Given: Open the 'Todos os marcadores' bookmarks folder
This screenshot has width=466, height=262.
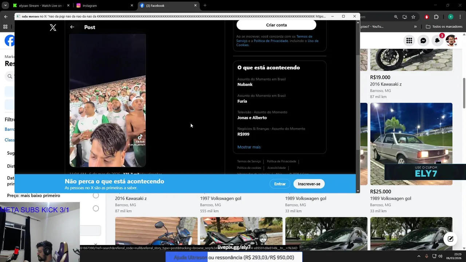Looking at the screenshot, I should point(444,27).
